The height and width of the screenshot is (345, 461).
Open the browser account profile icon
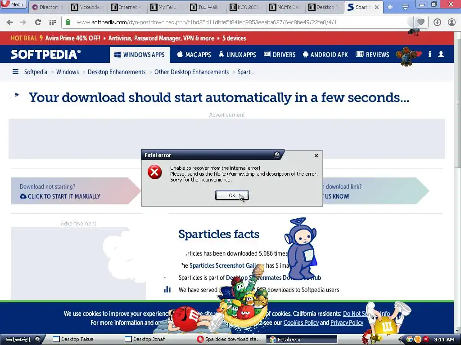[452, 22]
